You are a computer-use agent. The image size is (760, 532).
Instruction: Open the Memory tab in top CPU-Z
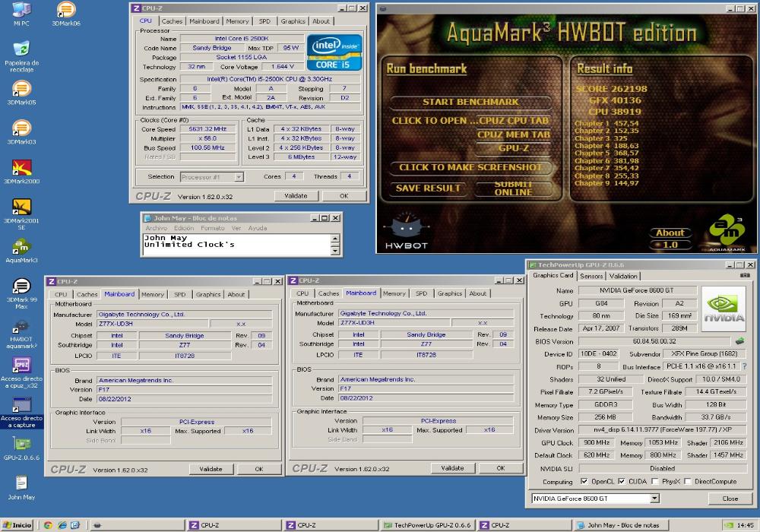click(x=237, y=21)
